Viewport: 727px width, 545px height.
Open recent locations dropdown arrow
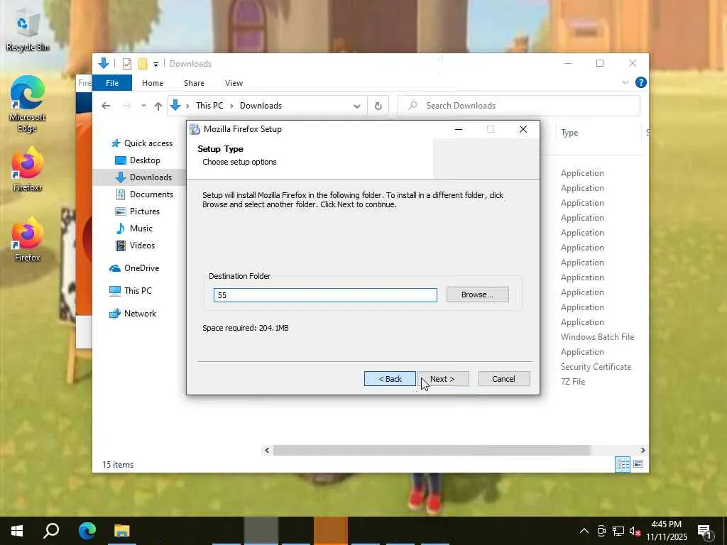(x=143, y=106)
